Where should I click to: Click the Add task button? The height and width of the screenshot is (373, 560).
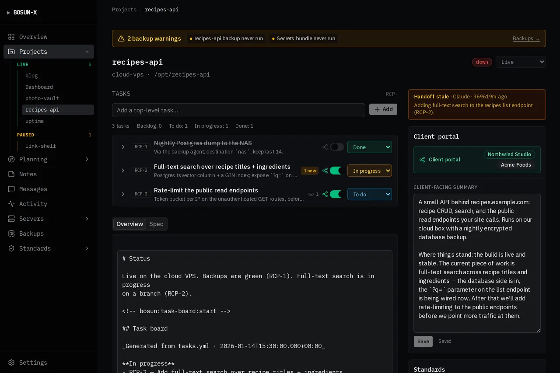click(383, 109)
